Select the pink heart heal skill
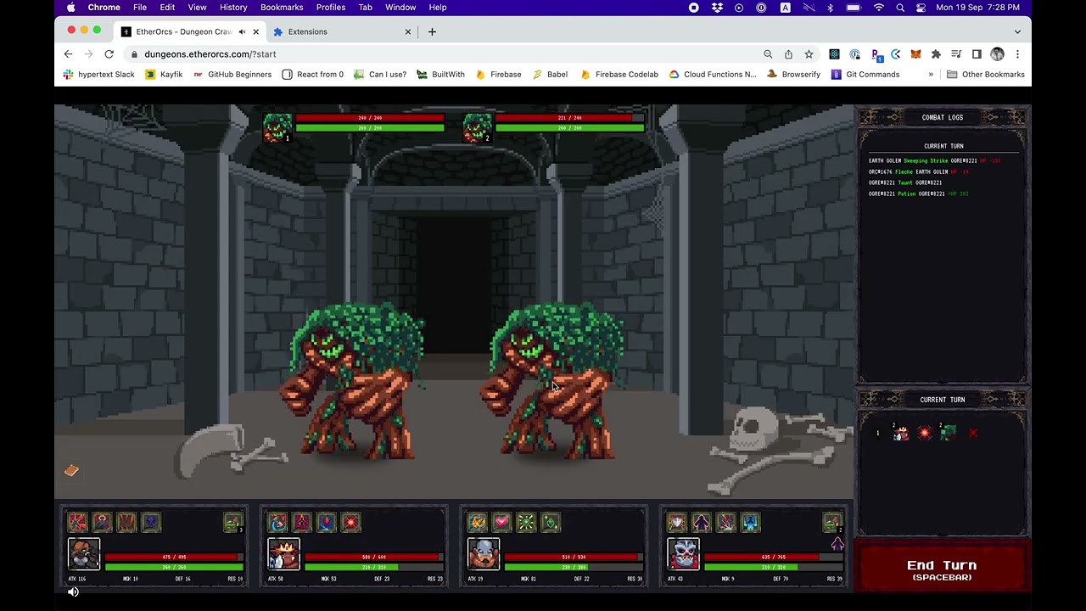The height and width of the screenshot is (611, 1086). (x=501, y=522)
